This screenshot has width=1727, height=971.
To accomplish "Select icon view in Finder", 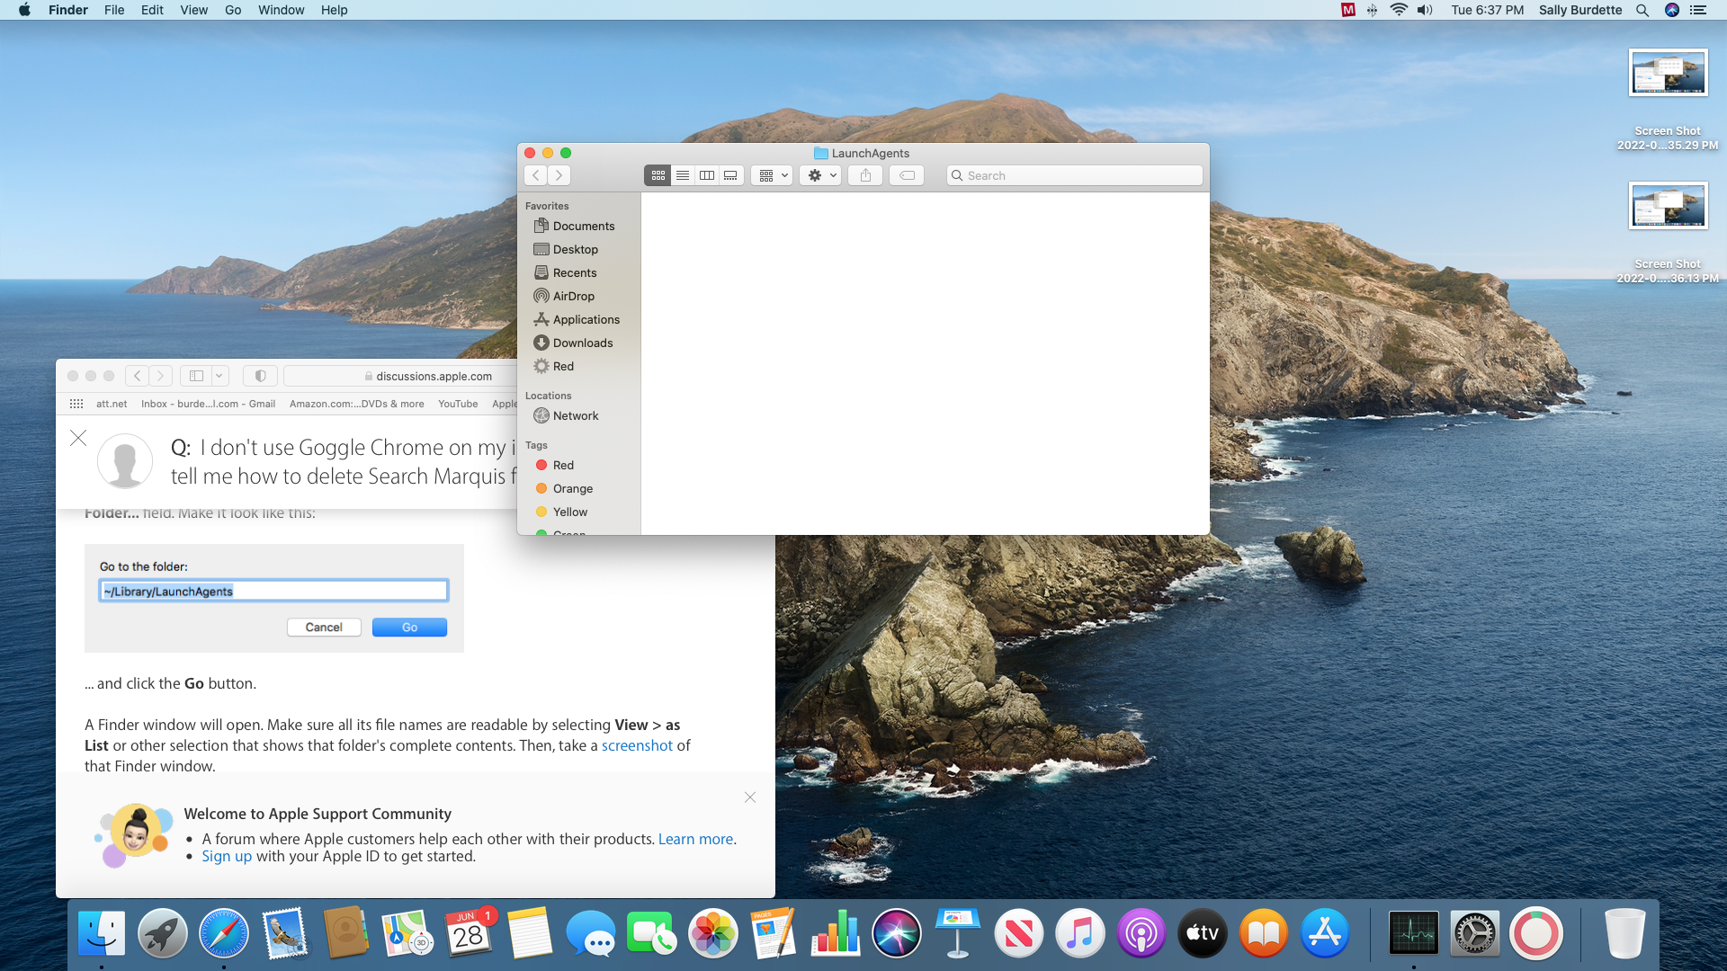I will click(x=658, y=175).
